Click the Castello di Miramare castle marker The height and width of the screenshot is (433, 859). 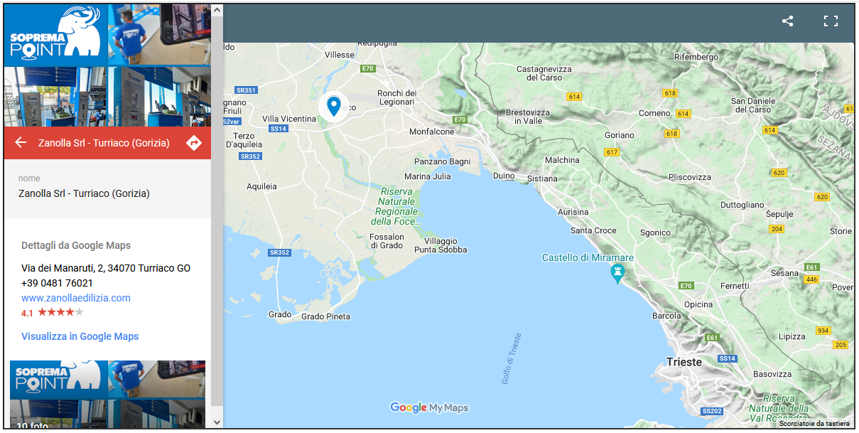coord(617,273)
